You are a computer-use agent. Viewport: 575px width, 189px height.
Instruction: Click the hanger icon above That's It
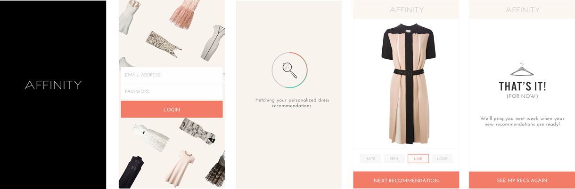tap(522, 70)
